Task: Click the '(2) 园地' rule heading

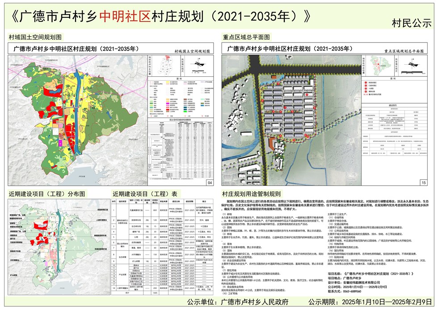Action: pos(227,227)
